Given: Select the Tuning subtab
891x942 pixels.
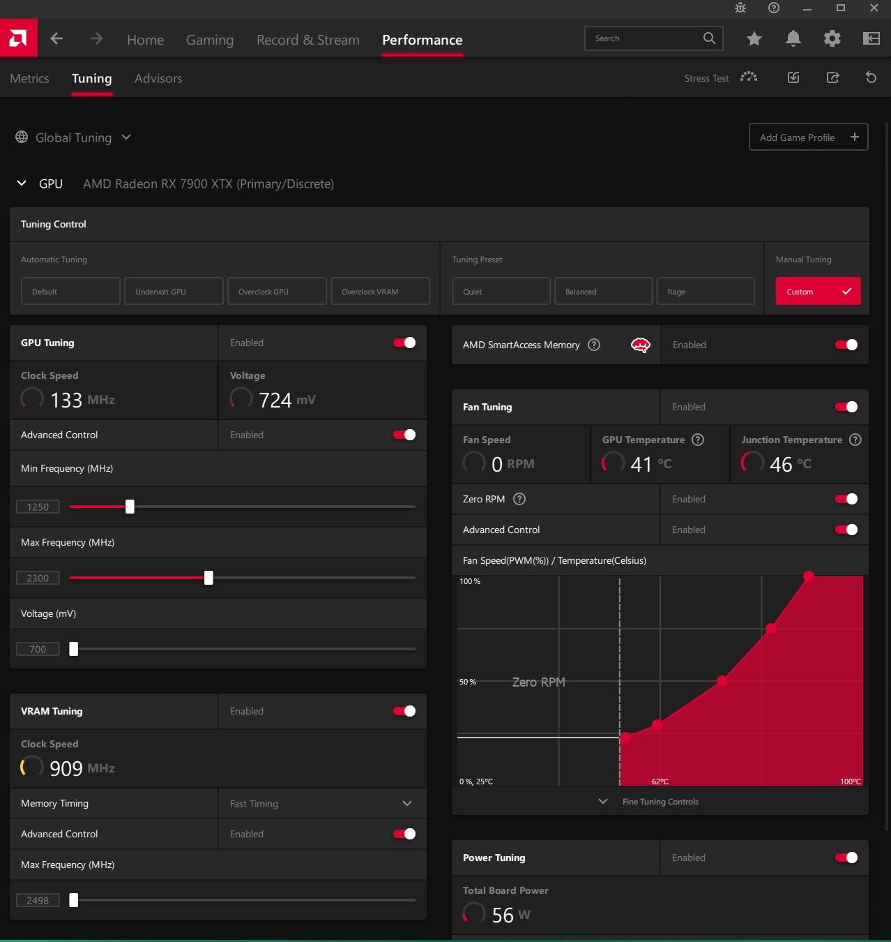Looking at the screenshot, I should pyautogui.click(x=92, y=78).
